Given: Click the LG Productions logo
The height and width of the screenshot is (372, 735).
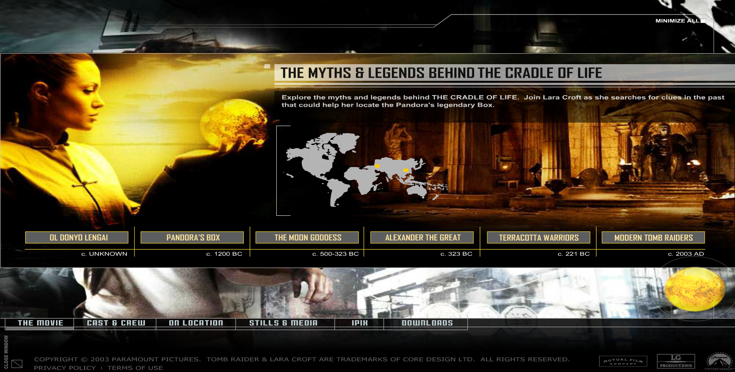Looking at the screenshot, I should (676, 361).
